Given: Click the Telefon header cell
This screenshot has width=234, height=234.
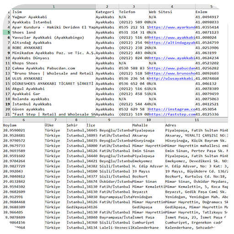Looking at the screenshot, I should [134, 12].
